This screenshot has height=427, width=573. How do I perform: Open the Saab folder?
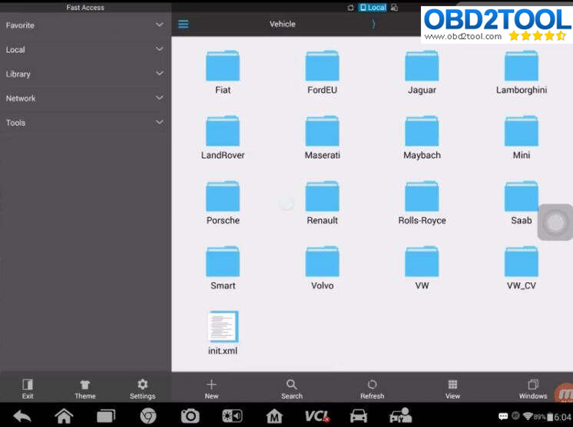[x=521, y=202]
